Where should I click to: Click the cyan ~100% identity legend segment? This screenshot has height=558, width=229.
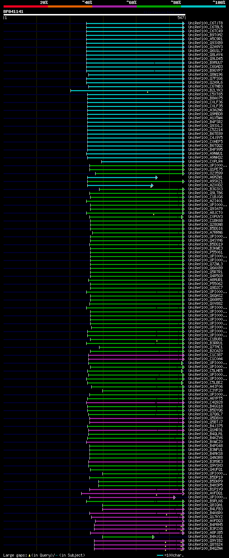(203, 6)
